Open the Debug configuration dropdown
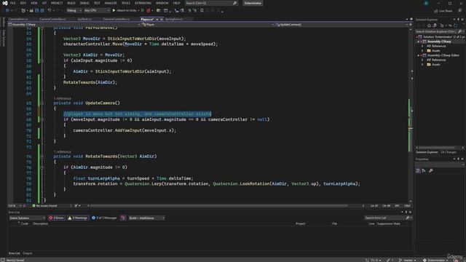 tap(74, 10)
